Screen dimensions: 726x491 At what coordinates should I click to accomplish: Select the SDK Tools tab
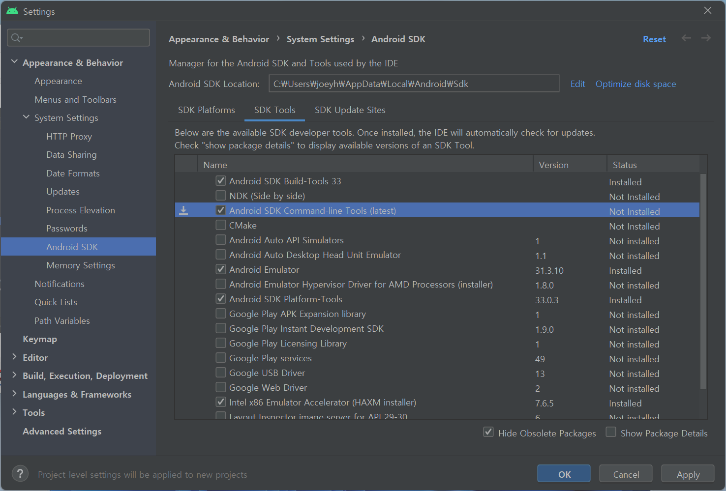[x=275, y=110]
